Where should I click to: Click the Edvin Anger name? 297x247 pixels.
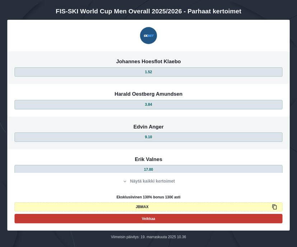148,127
